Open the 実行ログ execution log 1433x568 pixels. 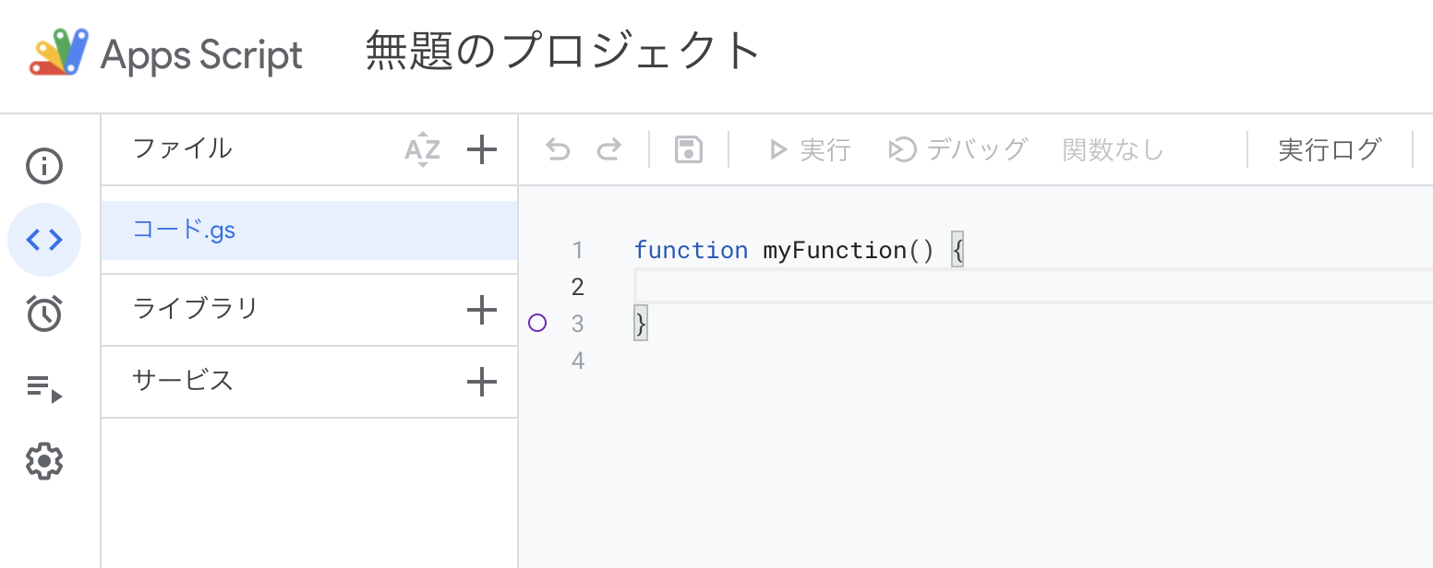pos(1329,149)
